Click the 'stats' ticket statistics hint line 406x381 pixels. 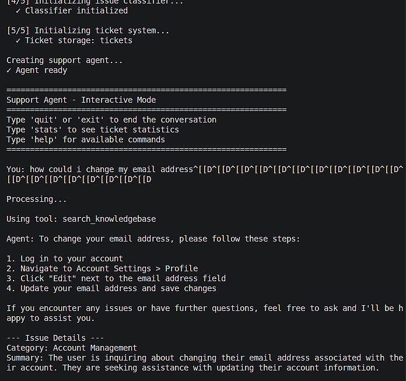[x=93, y=130]
